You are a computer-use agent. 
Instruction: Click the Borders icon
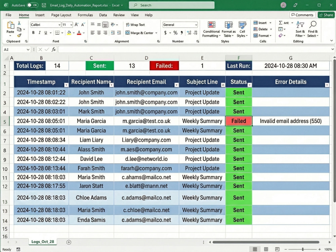57,33
